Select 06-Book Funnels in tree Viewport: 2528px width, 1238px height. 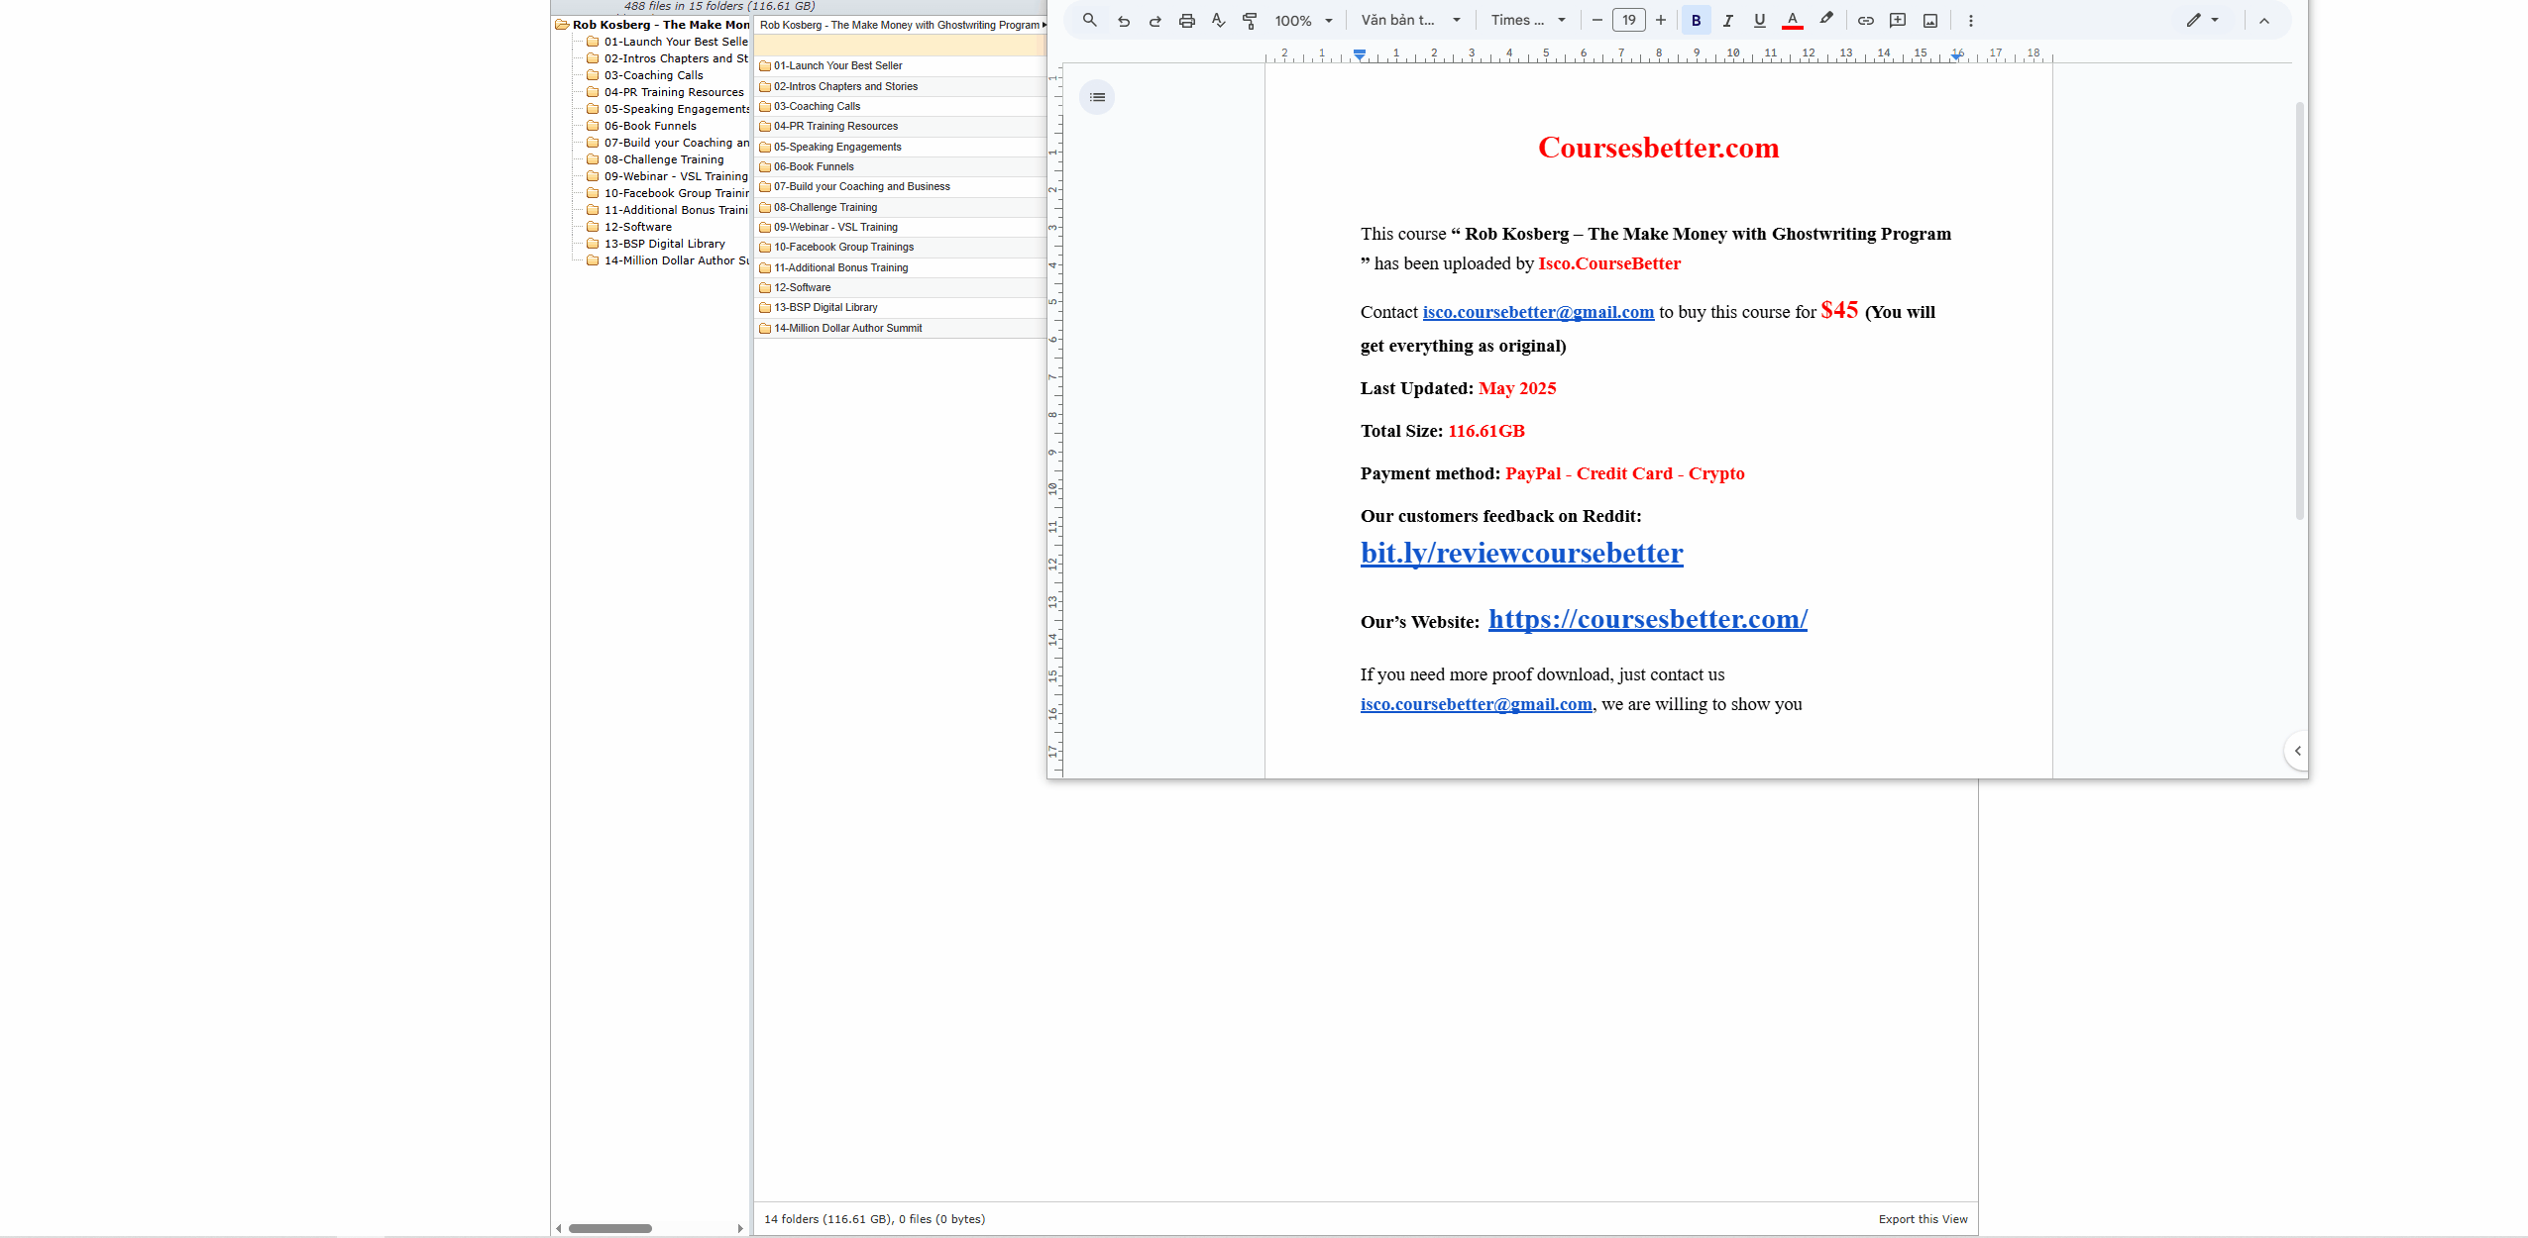(x=650, y=126)
